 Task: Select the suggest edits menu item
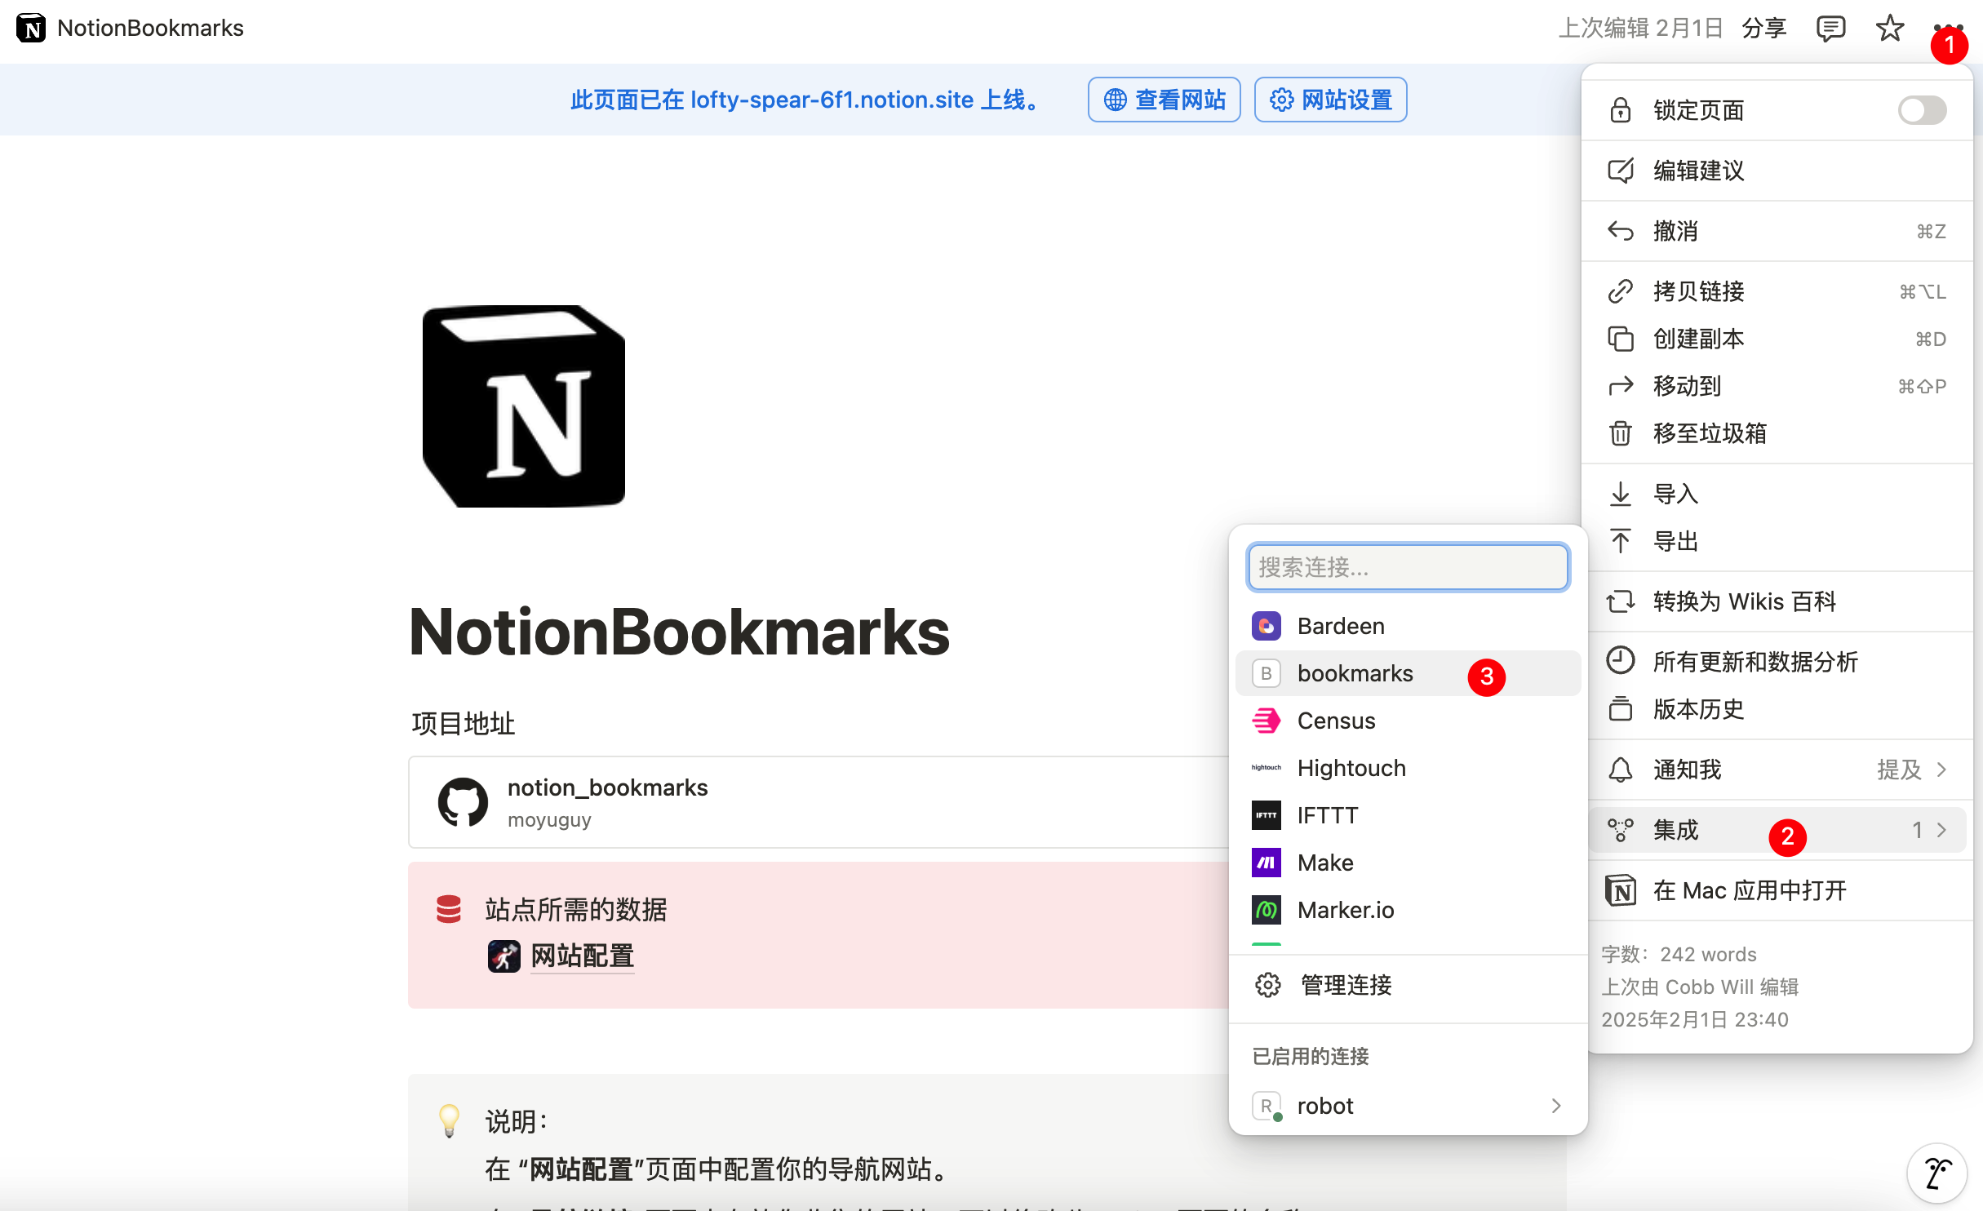click(1777, 171)
